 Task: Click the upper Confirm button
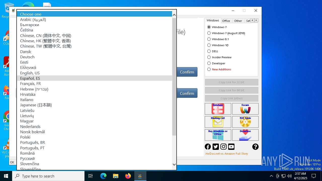[x=187, y=72]
